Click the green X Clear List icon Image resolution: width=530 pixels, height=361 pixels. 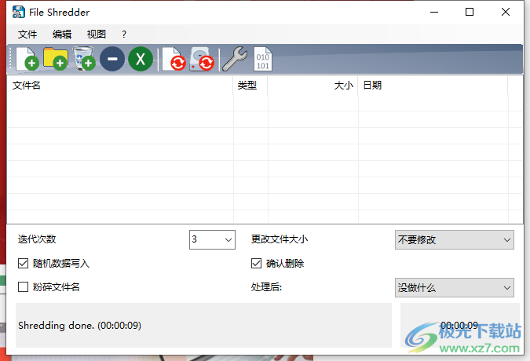[x=141, y=59]
